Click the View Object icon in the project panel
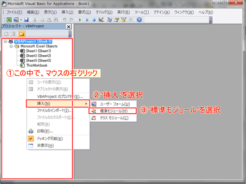 click(13, 34)
